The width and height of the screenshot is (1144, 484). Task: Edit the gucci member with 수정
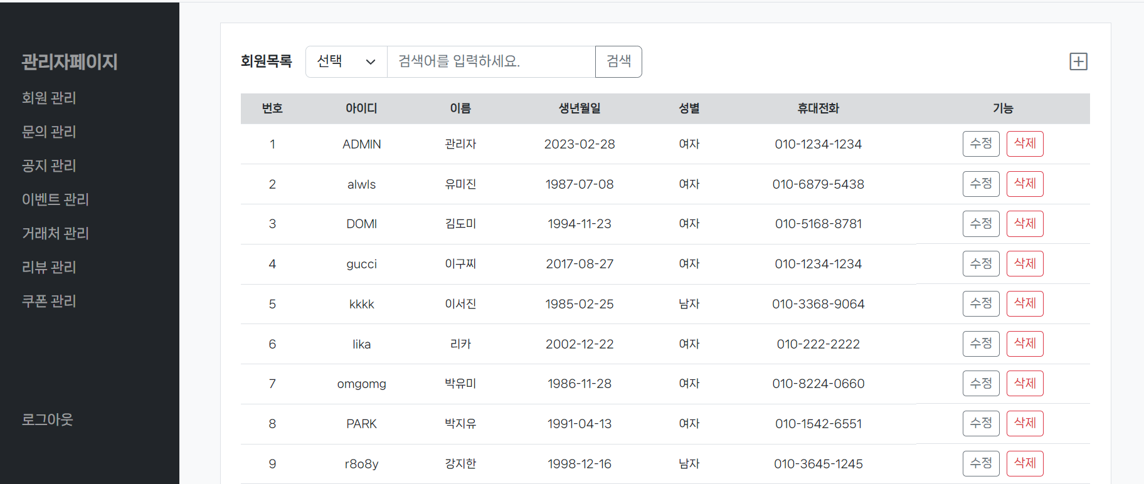coord(981,263)
